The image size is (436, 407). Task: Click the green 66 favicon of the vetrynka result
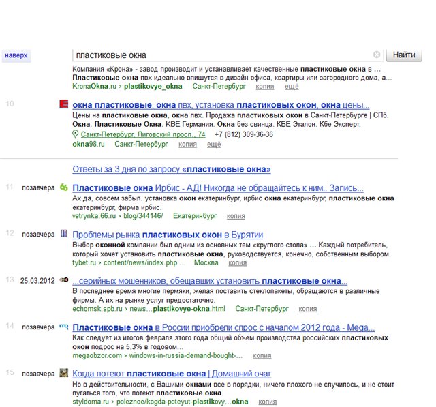64,187
